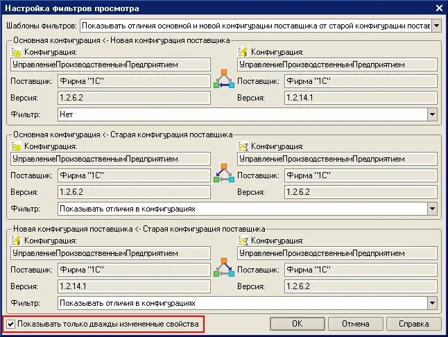Click old supplier configuration icon in third group

click(243, 241)
